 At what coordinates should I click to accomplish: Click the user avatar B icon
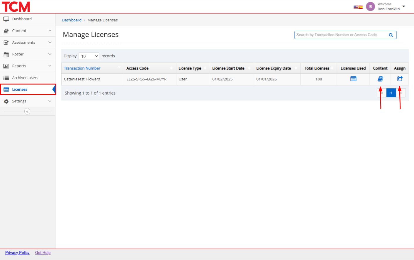(x=370, y=6)
